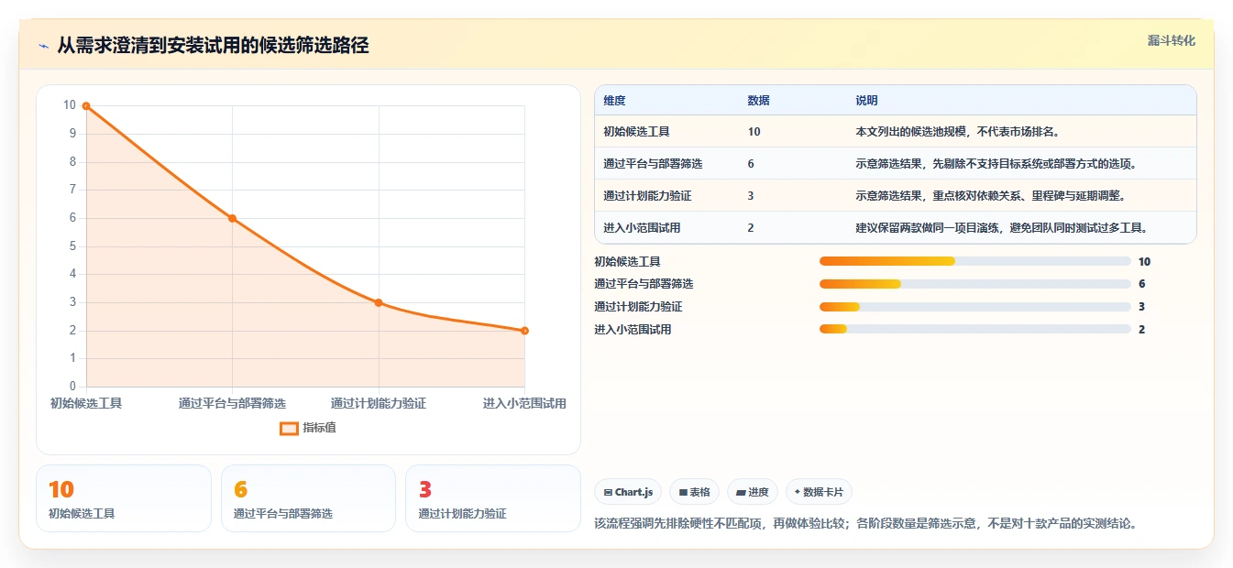Click progress bar for 通过平台与部署筛选
1233x568 pixels.
tap(975, 284)
